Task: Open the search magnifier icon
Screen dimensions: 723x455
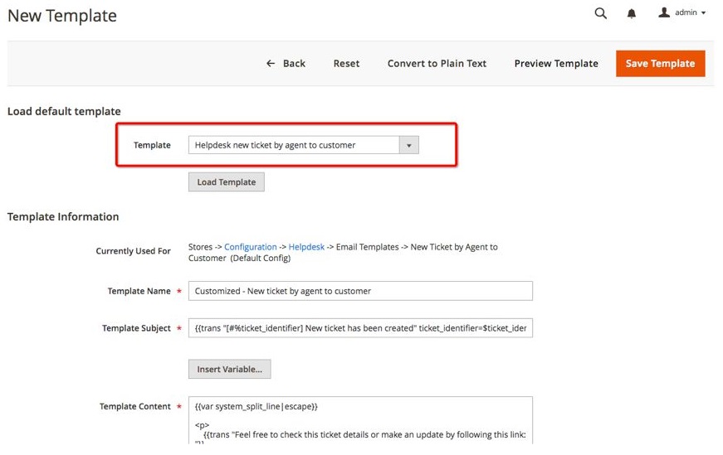Action: pyautogui.click(x=600, y=13)
